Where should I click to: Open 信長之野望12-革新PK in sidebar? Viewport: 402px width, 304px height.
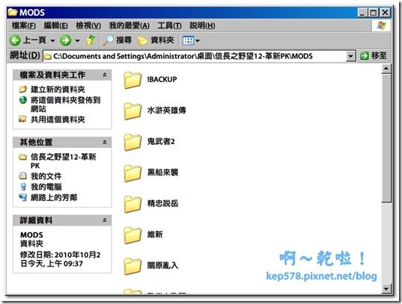[x=63, y=161]
